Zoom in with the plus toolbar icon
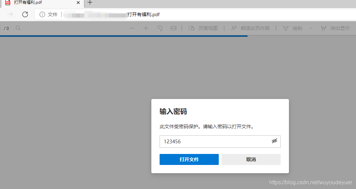This screenshot has width=356, height=189. tap(146, 28)
